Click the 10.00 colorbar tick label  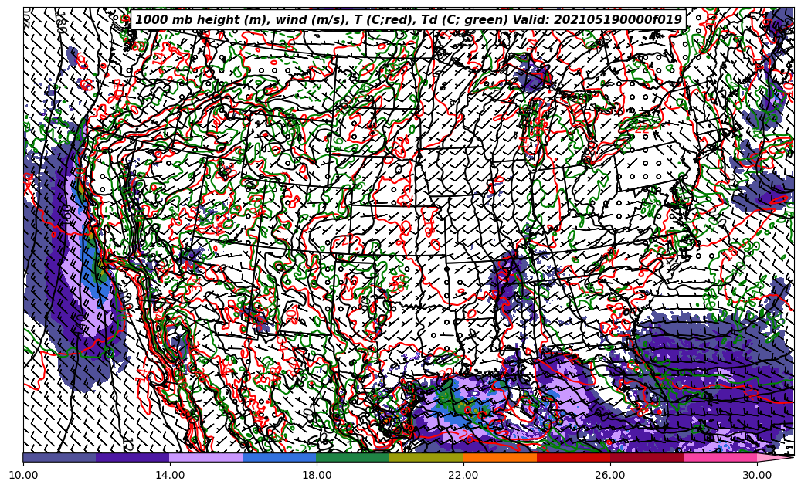tap(23, 475)
